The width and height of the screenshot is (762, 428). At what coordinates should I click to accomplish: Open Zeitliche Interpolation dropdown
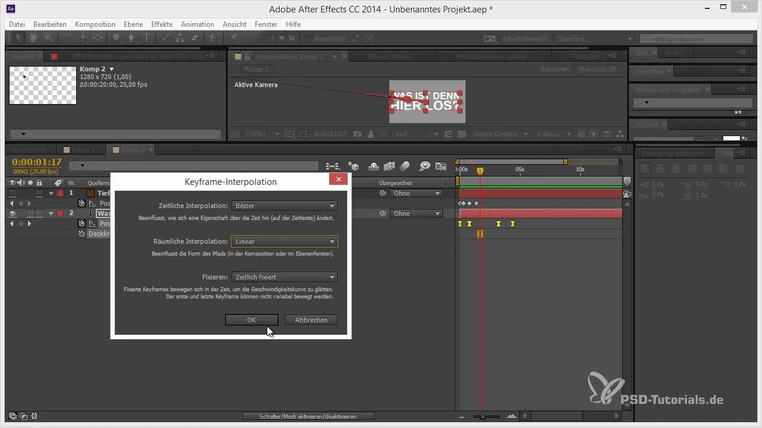[285, 206]
